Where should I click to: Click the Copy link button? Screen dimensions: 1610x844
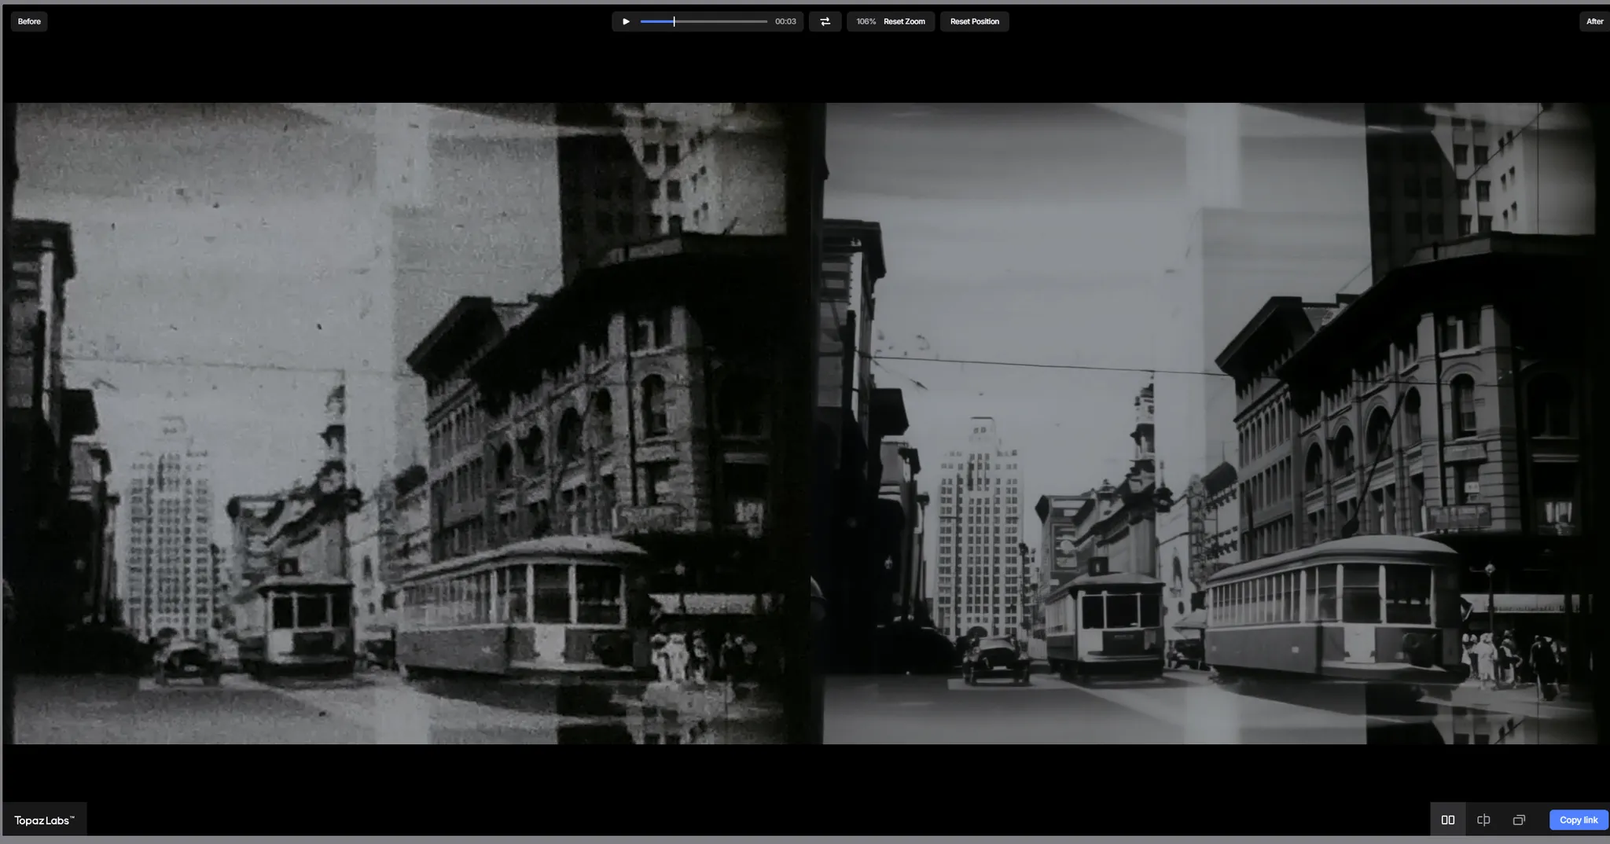pos(1579,820)
